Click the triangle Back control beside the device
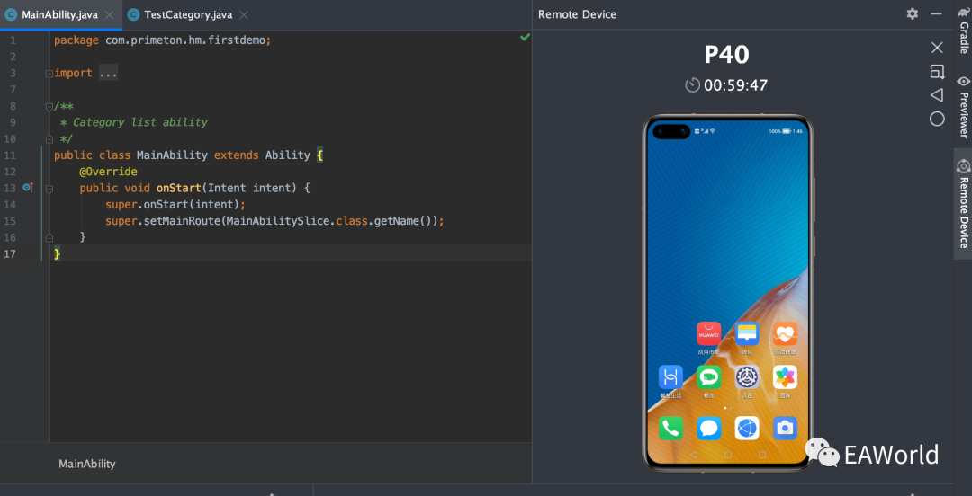Image resolution: width=972 pixels, height=496 pixels. [937, 94]
